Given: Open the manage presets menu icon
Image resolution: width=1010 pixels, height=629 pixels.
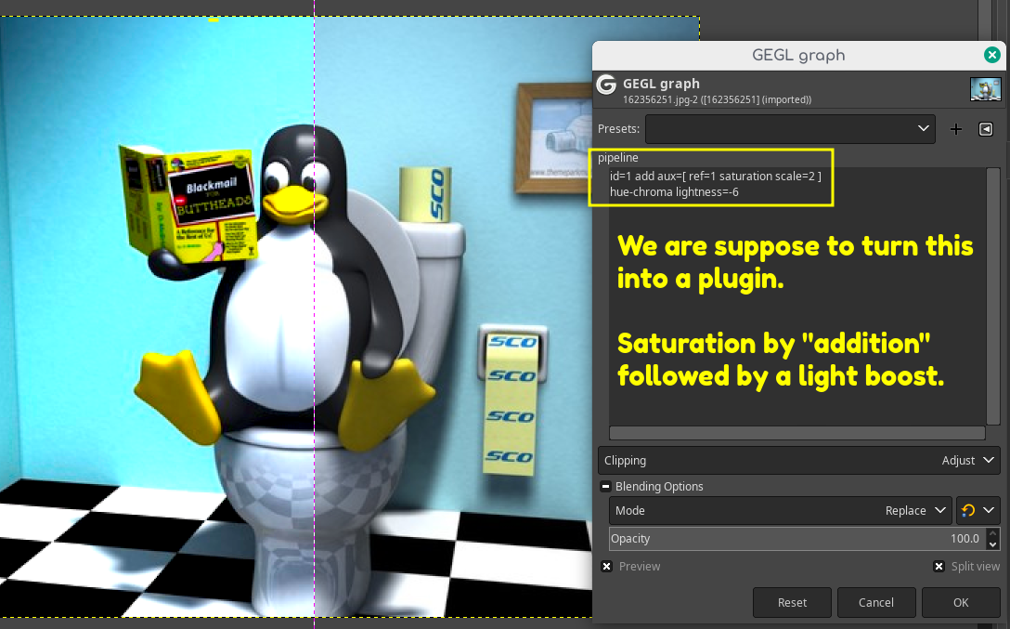Looking at the screenshot, I should pyautogui.click(x=986, y=129).
